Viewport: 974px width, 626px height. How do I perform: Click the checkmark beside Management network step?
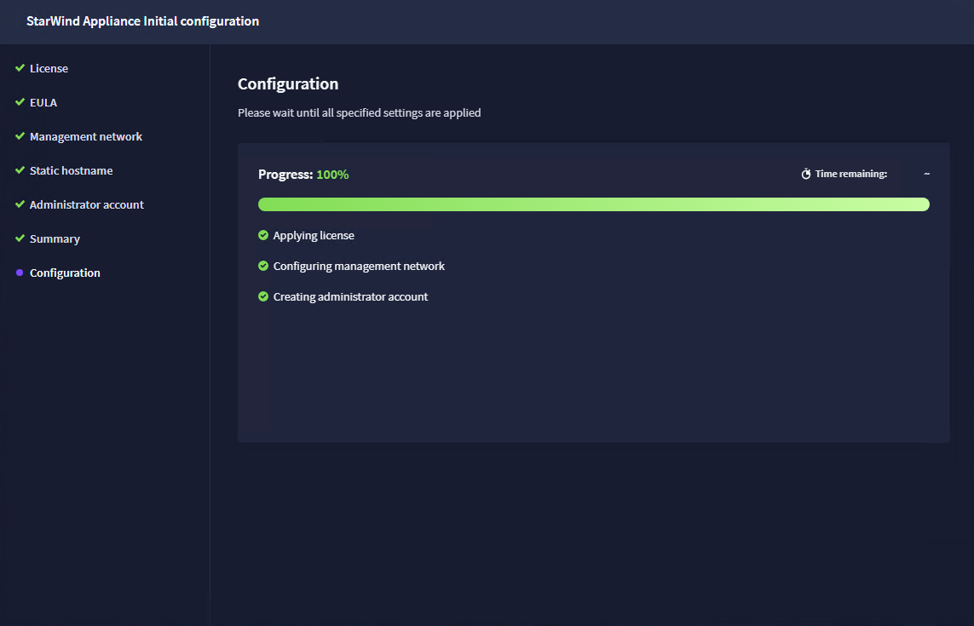pos(20,136)
